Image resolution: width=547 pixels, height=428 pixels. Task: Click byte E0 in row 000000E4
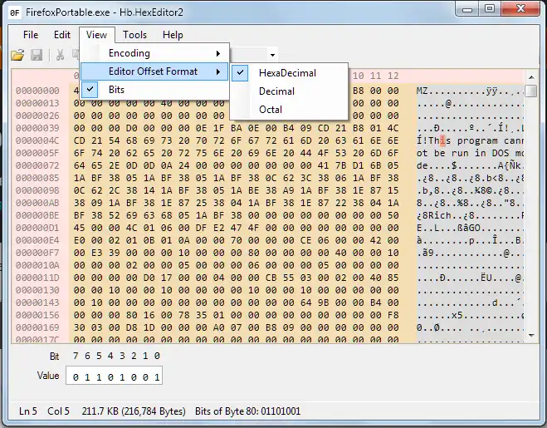(x=79, y=240)
